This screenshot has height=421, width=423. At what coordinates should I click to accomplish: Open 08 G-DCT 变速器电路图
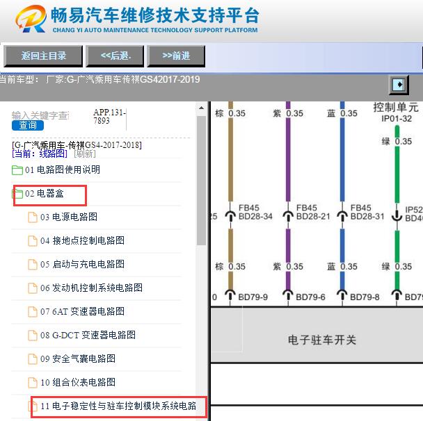point(88,335)
